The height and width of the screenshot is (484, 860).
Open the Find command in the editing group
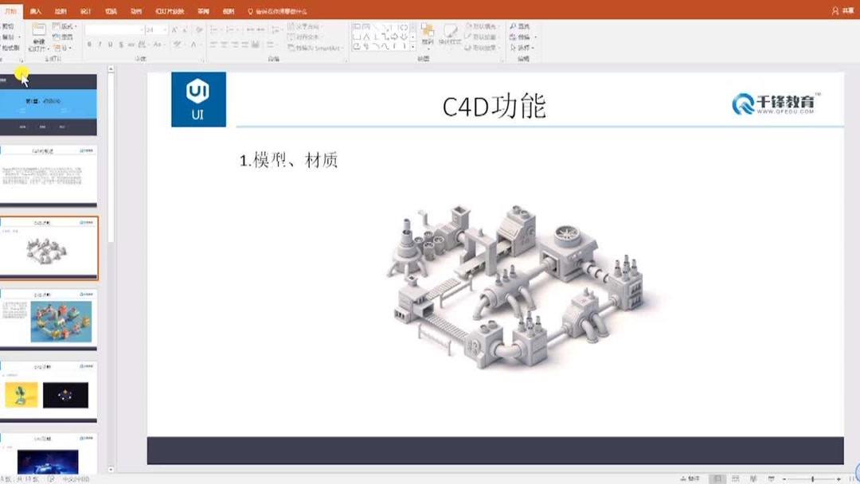[522, 27]
